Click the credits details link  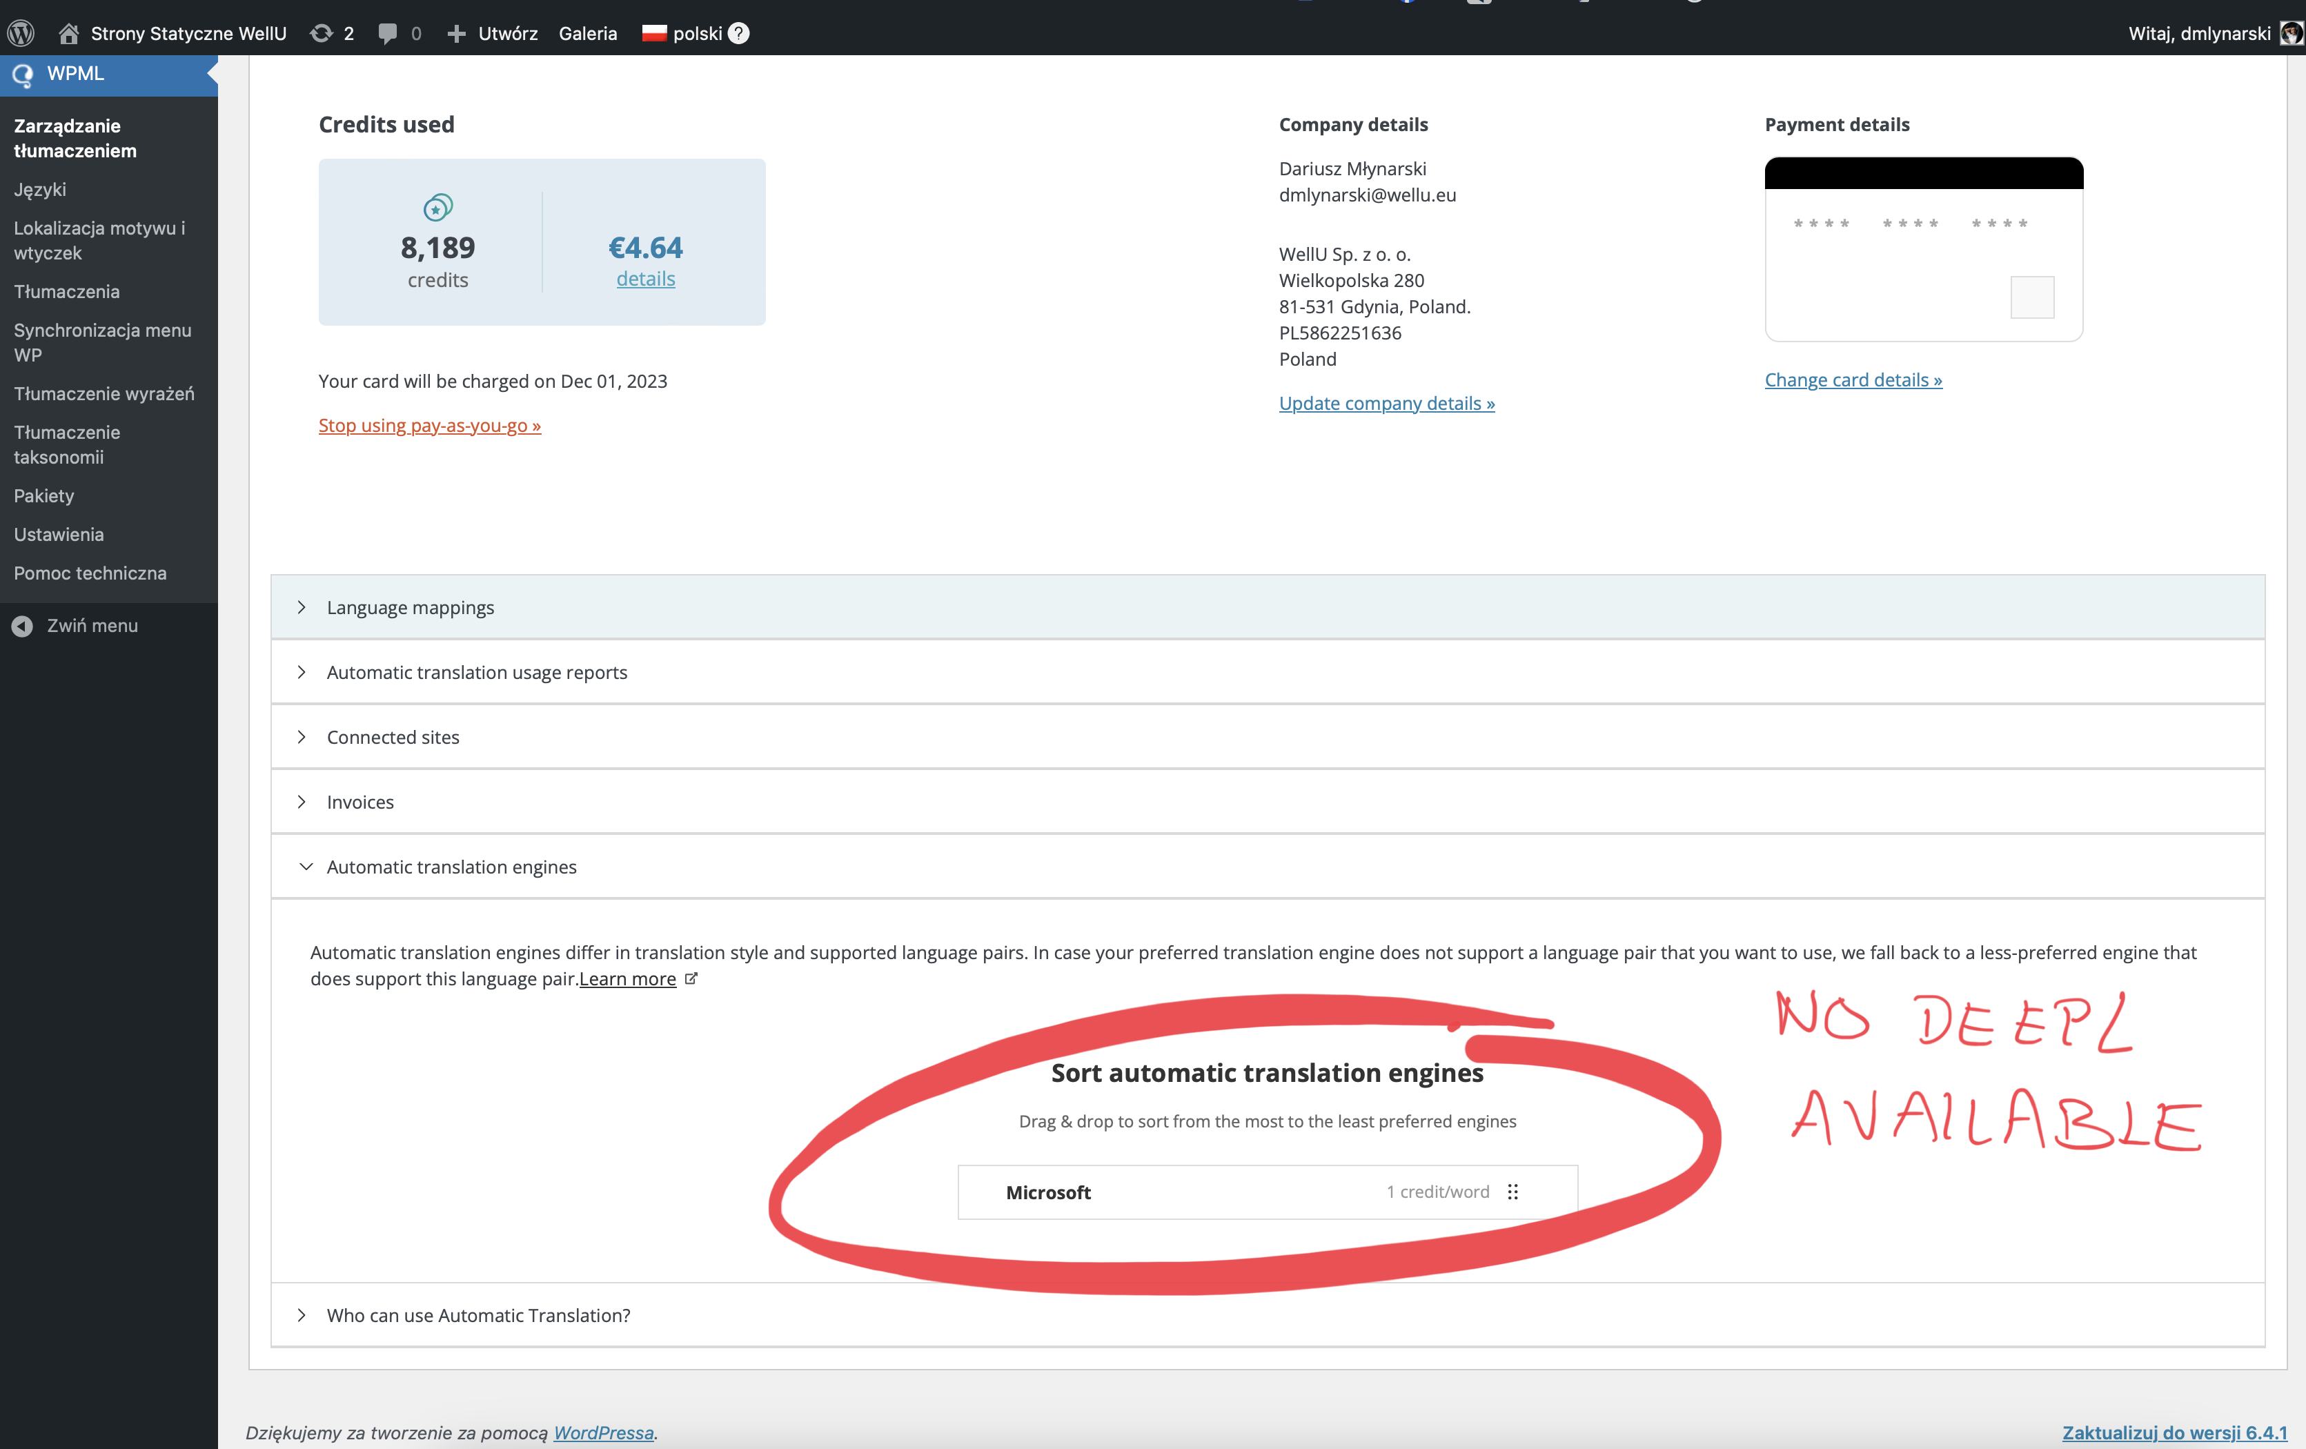pos(645,279)
